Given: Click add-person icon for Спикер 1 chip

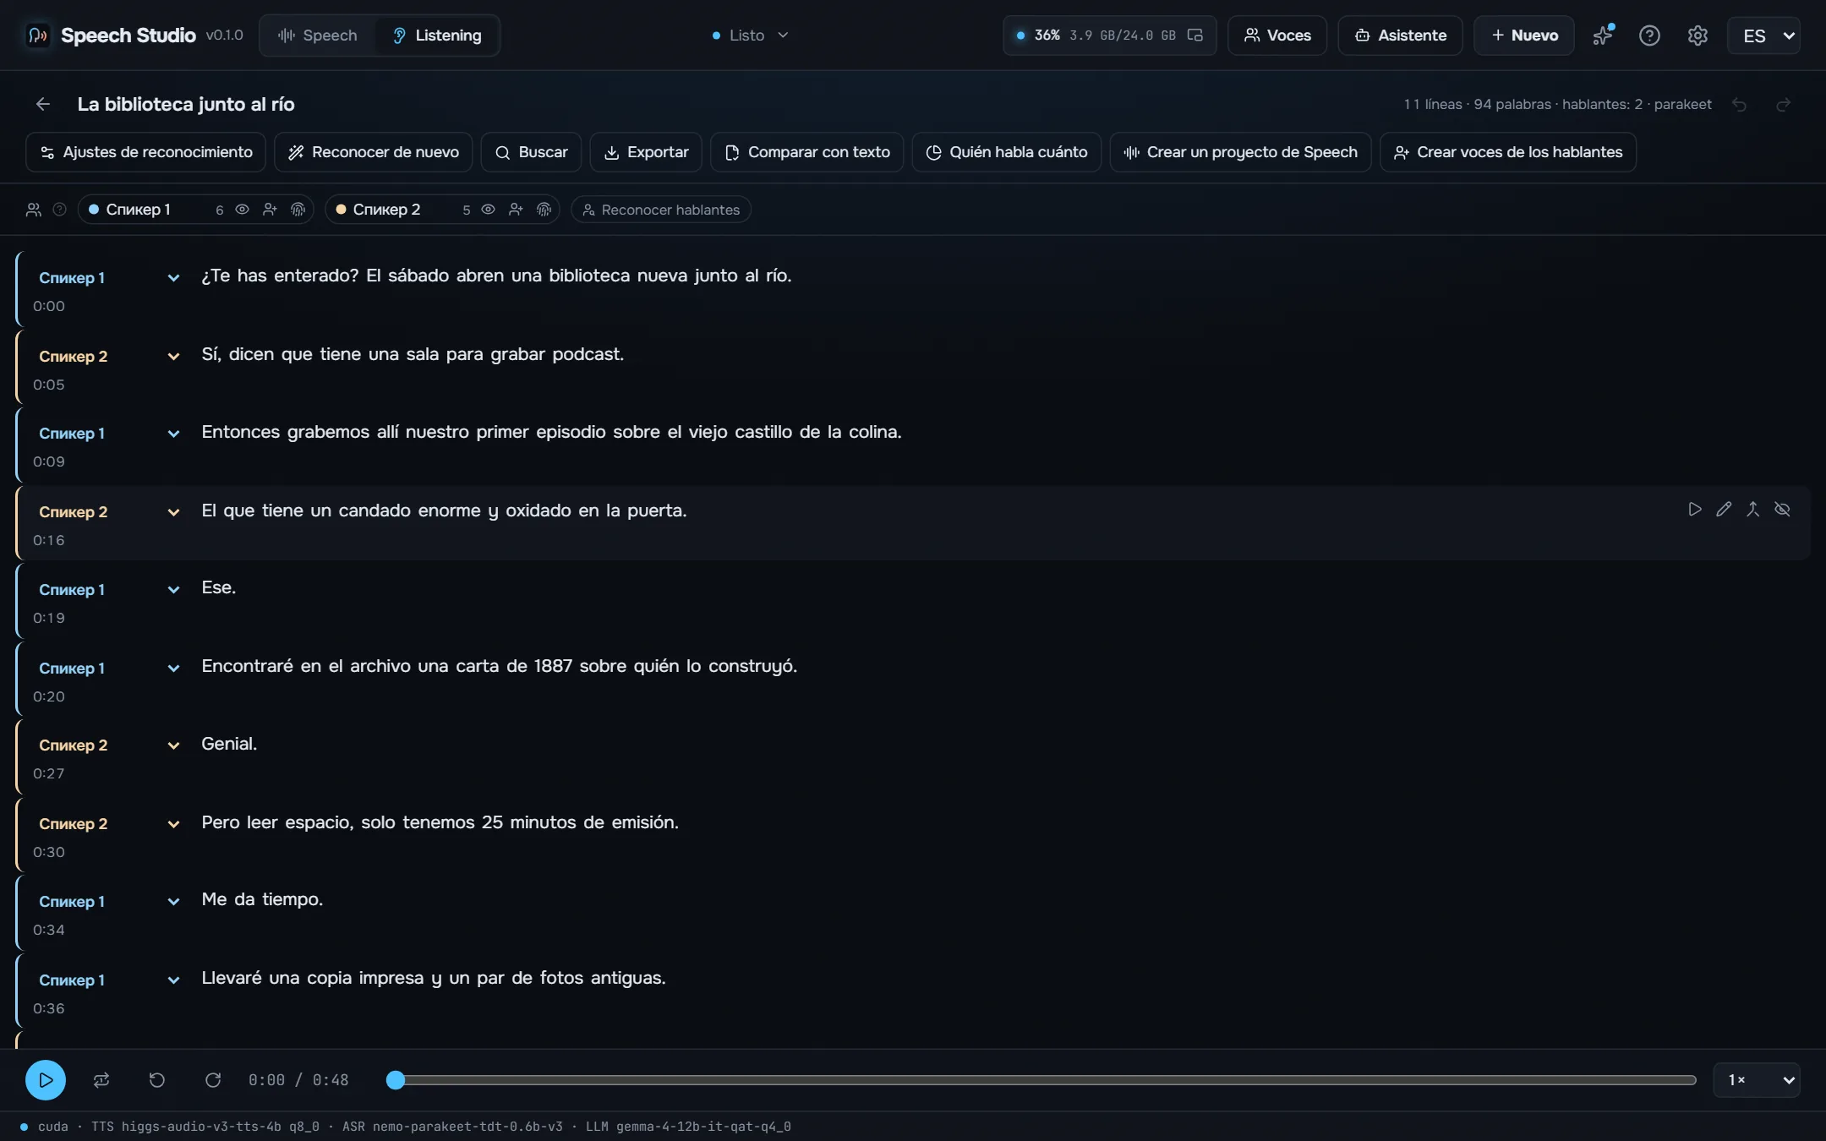Looking at the screenshot, I should pyautogui.click(x=270, y=210).
